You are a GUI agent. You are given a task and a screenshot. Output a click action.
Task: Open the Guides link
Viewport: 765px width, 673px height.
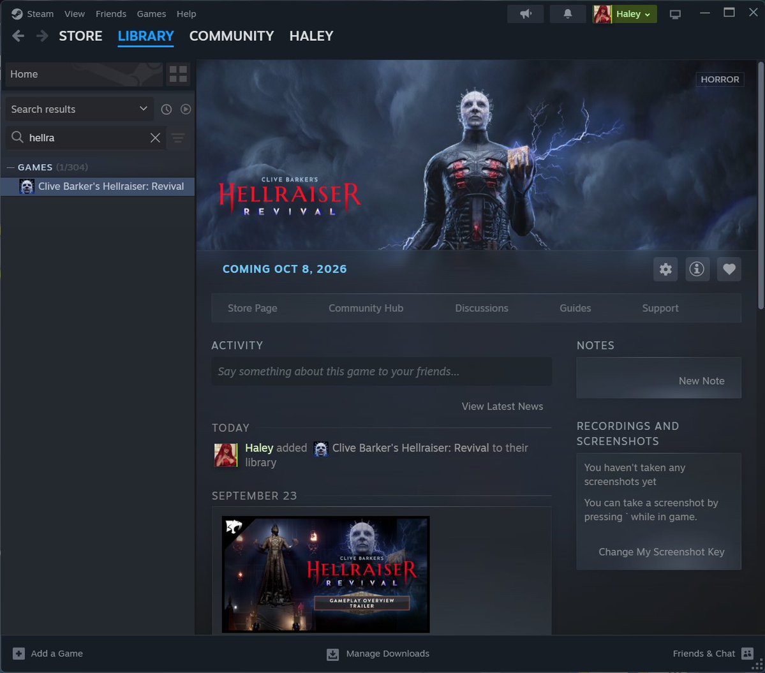coord(576,308)
